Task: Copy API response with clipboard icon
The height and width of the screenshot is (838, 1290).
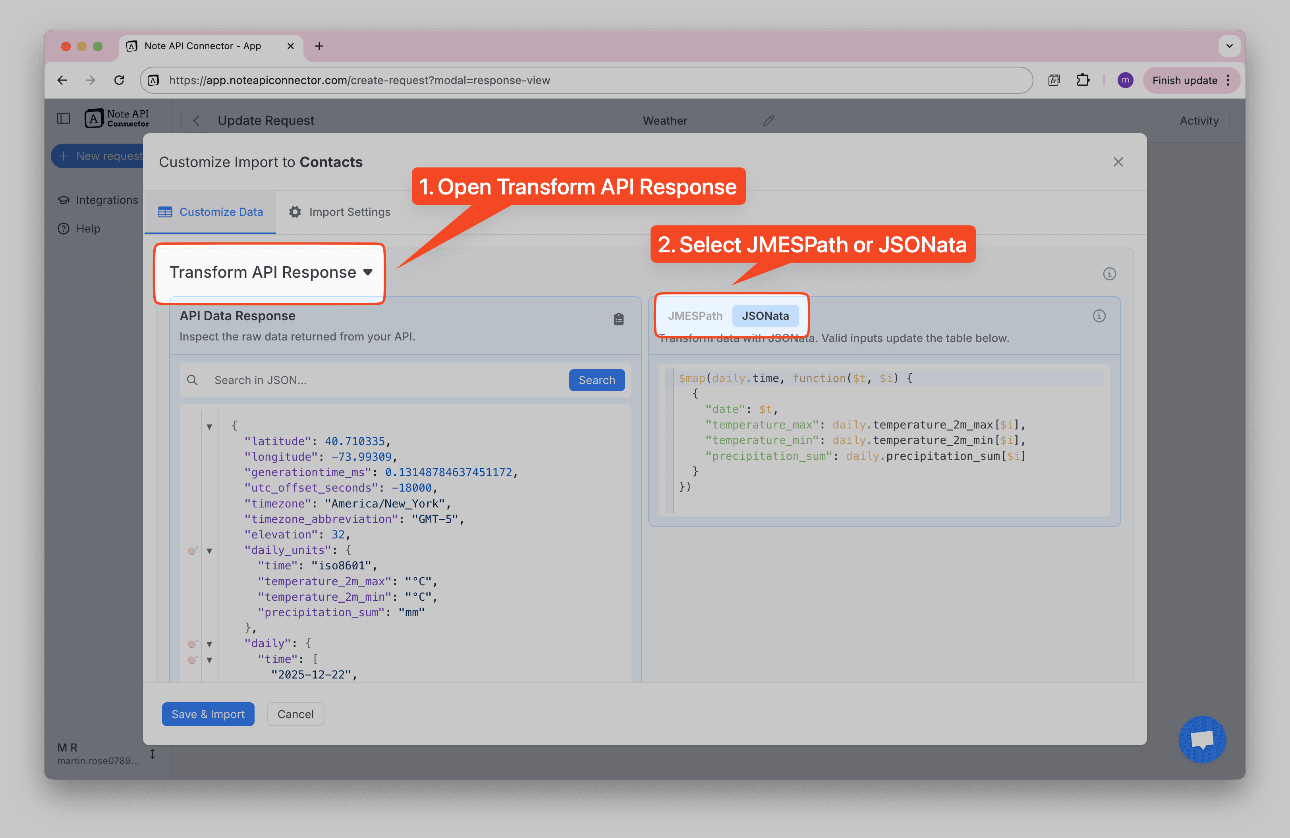Action: pos(618,319)
